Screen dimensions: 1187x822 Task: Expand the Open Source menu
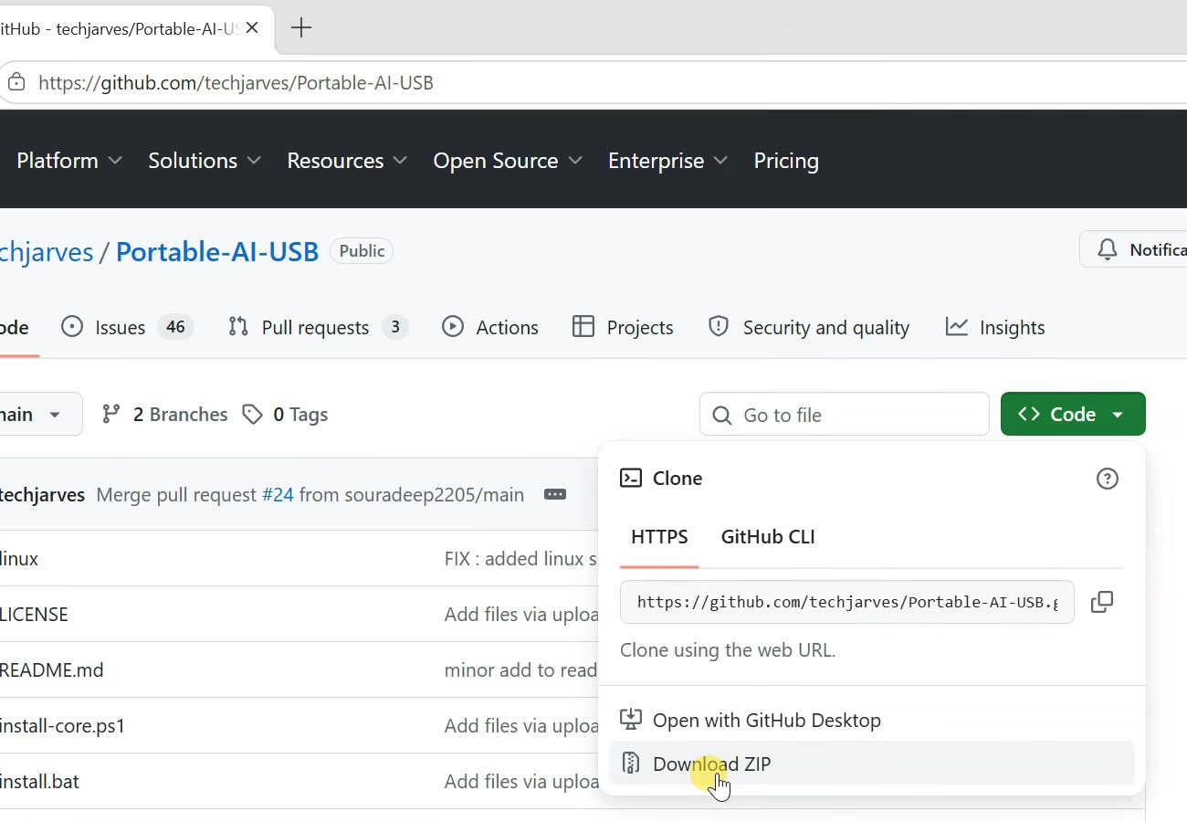508,161
